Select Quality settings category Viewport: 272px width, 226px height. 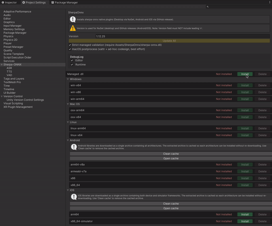(8, 51)
